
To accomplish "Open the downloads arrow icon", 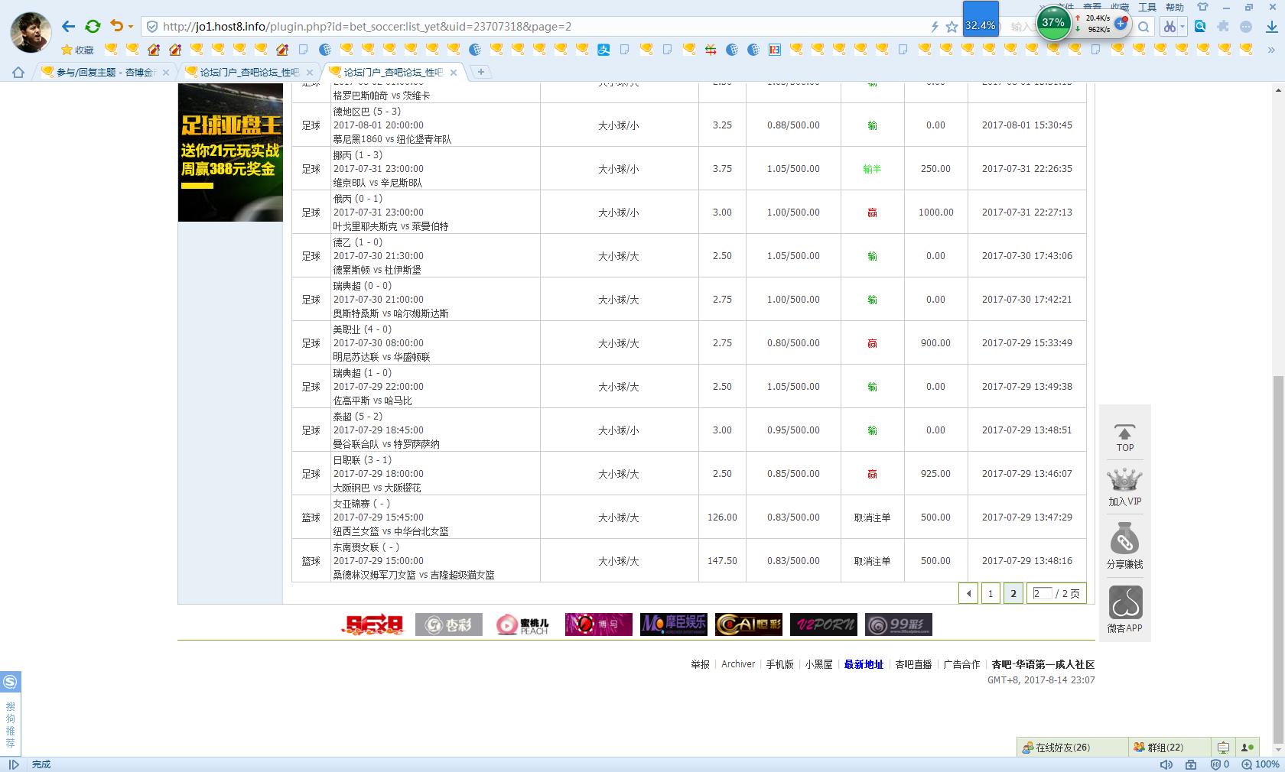I will [1271, 27].
